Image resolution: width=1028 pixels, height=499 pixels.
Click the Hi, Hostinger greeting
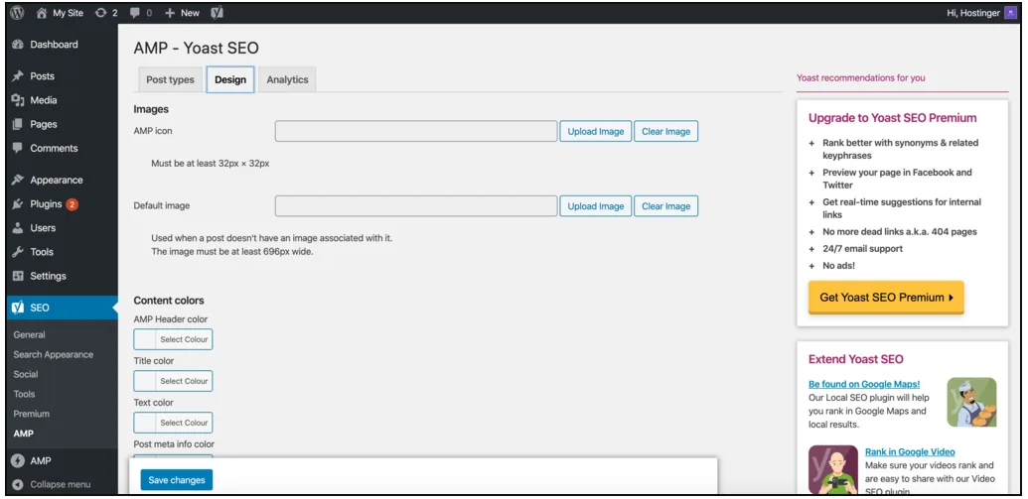[x=973, y=13]
